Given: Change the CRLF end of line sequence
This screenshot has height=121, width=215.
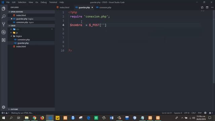Looking at the screenshot, I should [x=193, y=113].
